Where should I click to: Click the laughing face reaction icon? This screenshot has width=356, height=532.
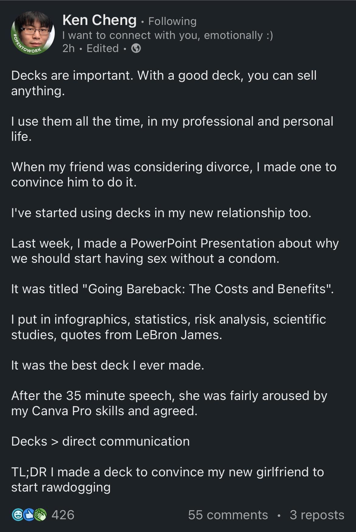(x=17, y=515)
